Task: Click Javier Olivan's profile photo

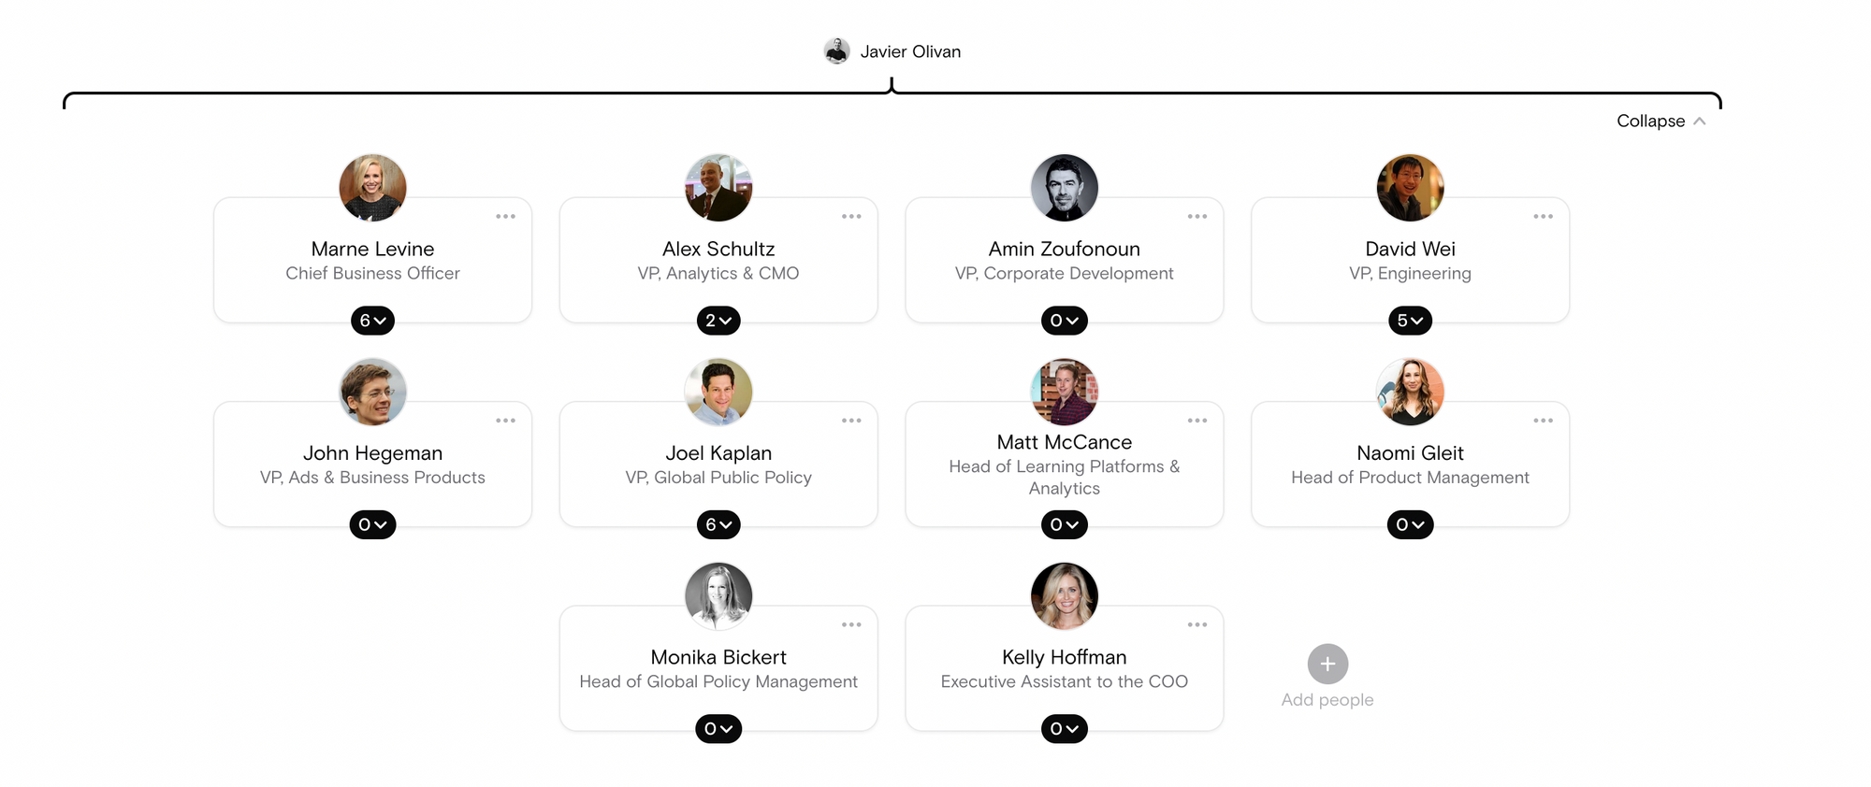Action: tap(836, 51)
